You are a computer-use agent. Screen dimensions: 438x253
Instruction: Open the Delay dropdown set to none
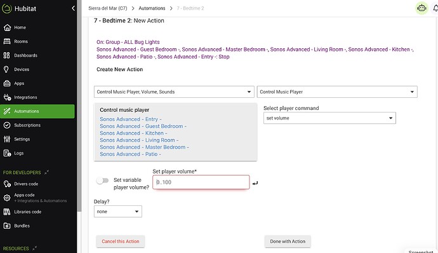(118, 212)
